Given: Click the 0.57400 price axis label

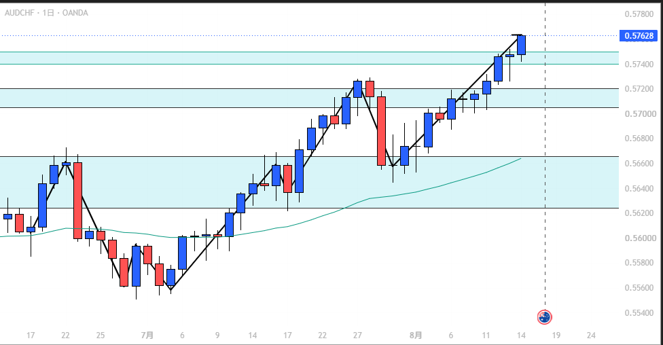Looking at the screenshot, I should click(639, 65).
